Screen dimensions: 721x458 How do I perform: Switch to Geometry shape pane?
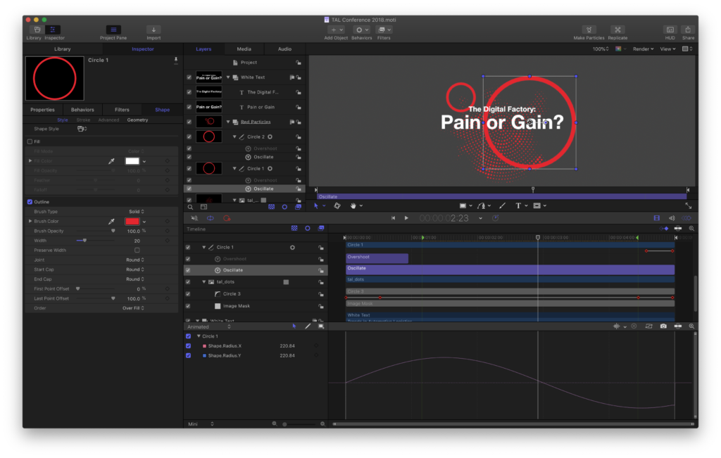click(137, 120)
